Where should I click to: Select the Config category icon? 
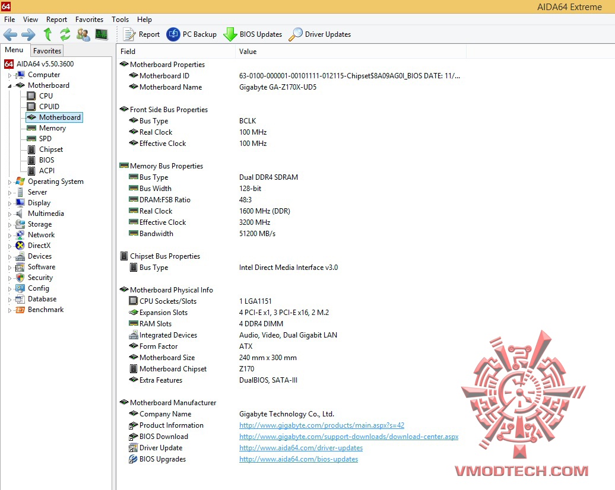coord(20,288)
